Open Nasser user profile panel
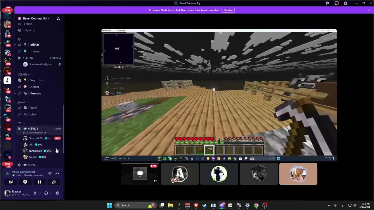The width and height of the screenshot is (374, 210). (x=18, y=193)
